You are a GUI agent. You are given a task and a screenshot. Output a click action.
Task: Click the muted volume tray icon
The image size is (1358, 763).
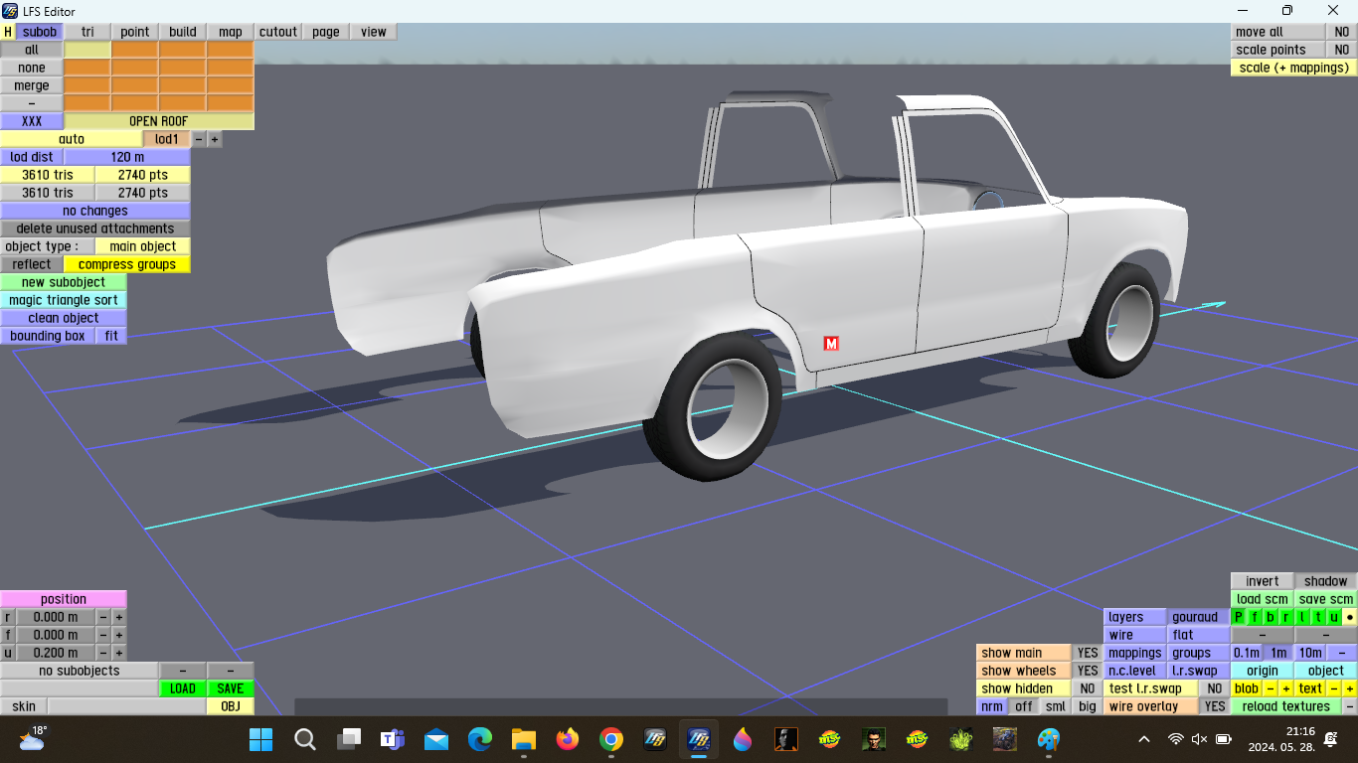pos(1199,739)
